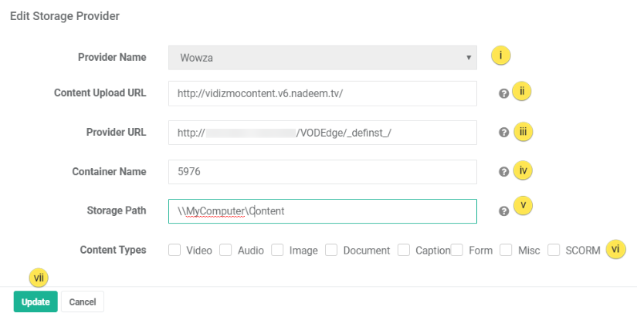Select the Container Name field with 5976
This screenshot has width=637, height=320.
[322, 172]
